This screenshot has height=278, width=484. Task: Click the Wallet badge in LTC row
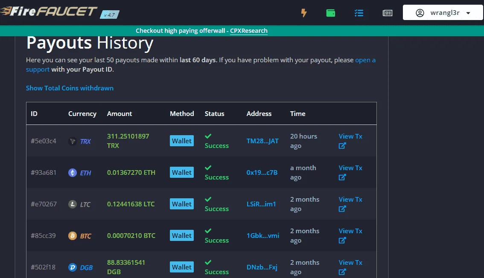tap(182, 204)
